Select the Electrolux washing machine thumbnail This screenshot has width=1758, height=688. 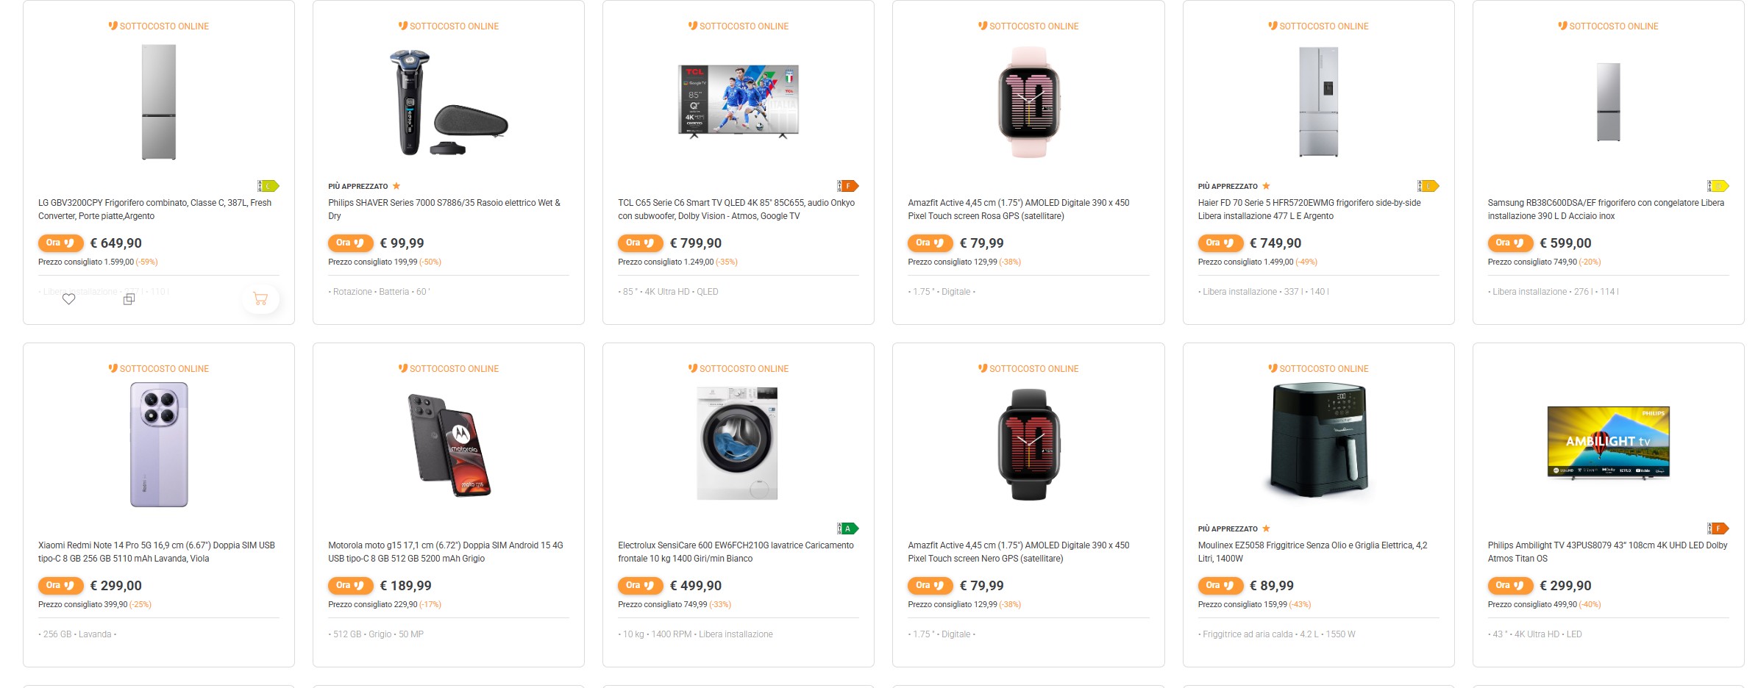(x=738, y=443)
